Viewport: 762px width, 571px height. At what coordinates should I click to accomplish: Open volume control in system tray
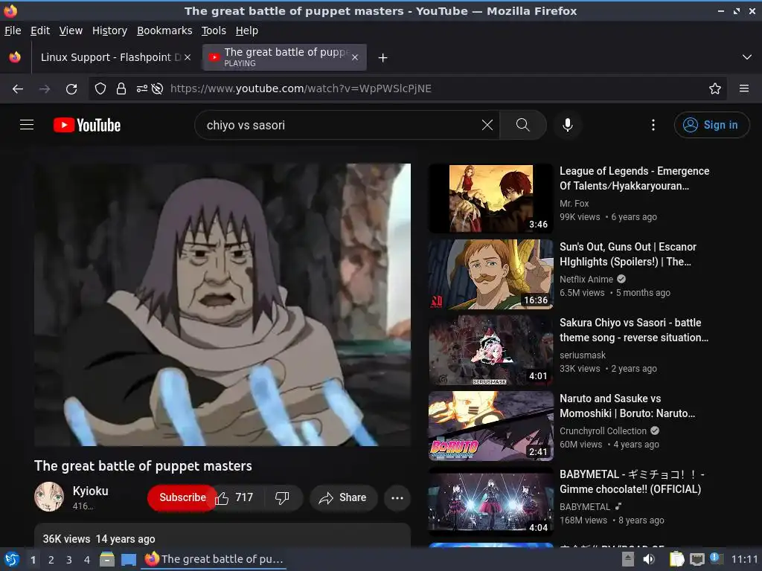(649, 559)
